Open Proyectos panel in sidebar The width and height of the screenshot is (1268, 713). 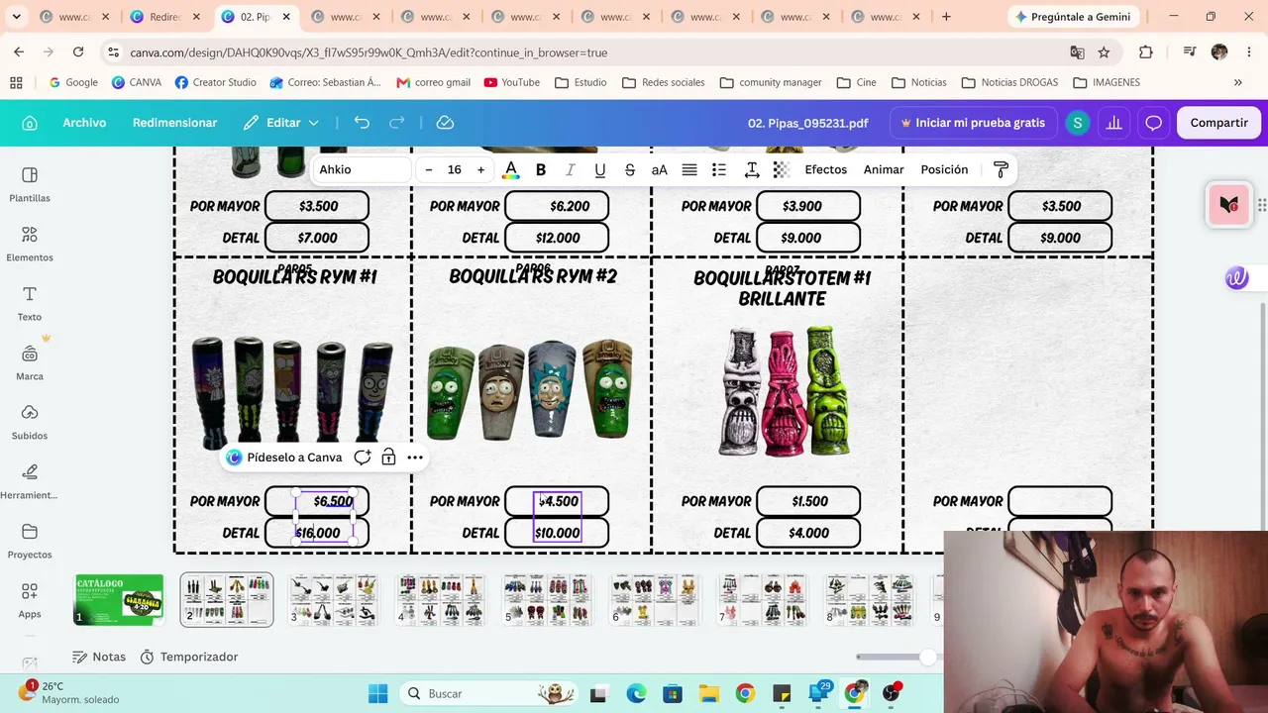coord(30,541)
